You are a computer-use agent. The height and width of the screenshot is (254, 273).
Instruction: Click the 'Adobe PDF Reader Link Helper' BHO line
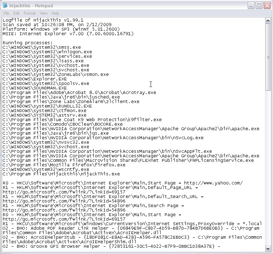pyautogui.click(x=131, y=228)
